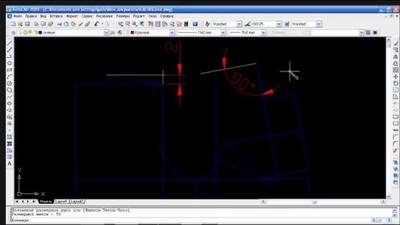The width and height of the screenshot is (400, 225).
Task: Open the Layer Properties Manager icon
Action: (x=13, y=32)
